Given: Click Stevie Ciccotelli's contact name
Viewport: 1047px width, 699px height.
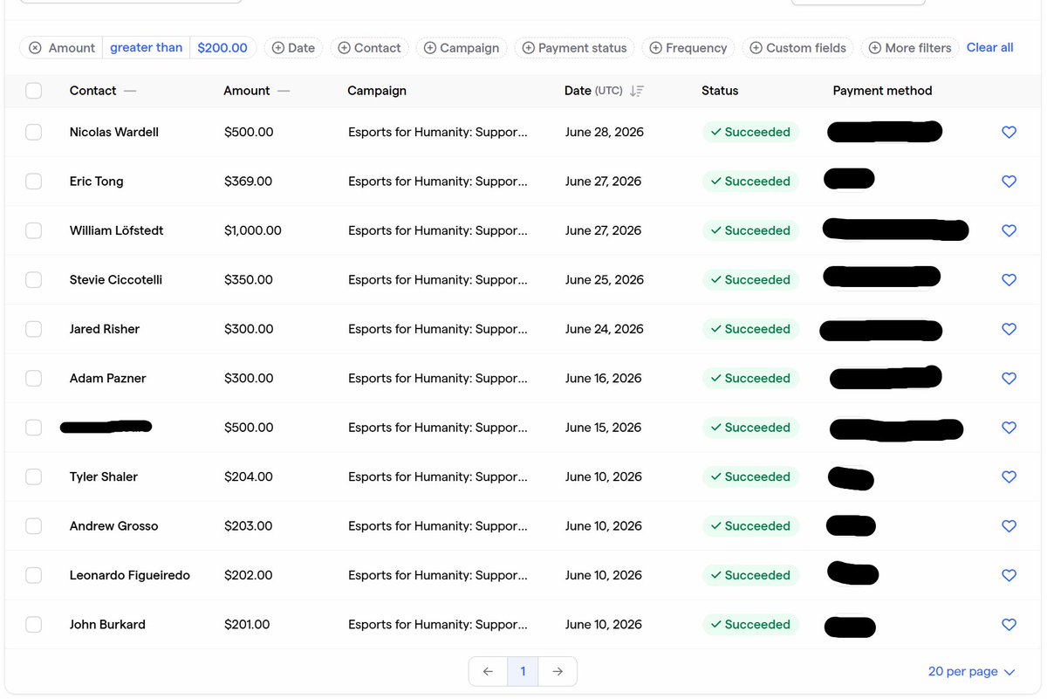Looking at the screenshot, I should (x=116, y=280).
